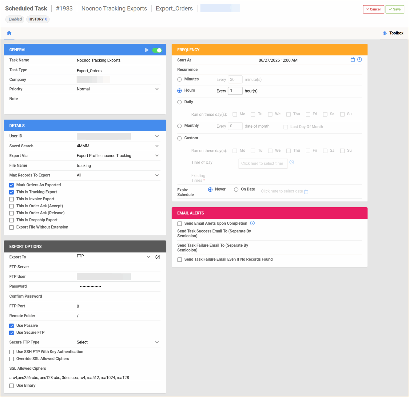
Task: Expand the Saved Search dropdown
Action: 157,146
